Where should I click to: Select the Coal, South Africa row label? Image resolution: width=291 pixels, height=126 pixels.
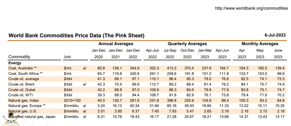click(x=26, y=73)
